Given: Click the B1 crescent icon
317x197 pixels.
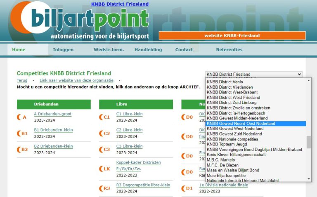Looking at the screenshot, I should [x=22, y=134].
